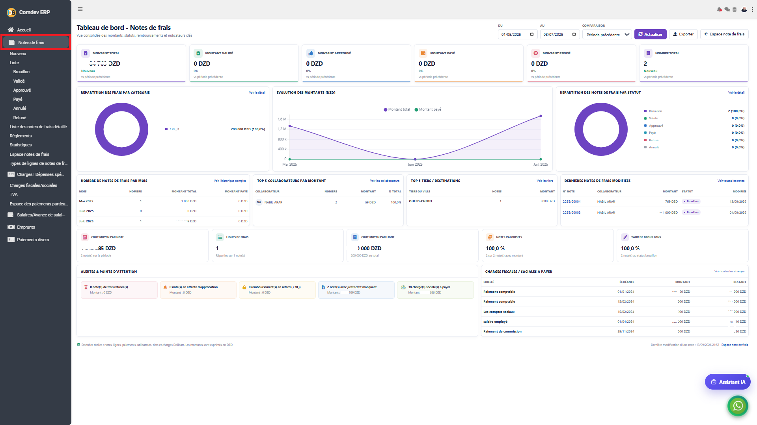Screen dimensions: 757x425
Task: Click the Lignes de frais list icon
Action: tap(220, 237)
